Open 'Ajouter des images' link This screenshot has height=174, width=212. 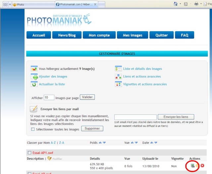pos(53,77)
